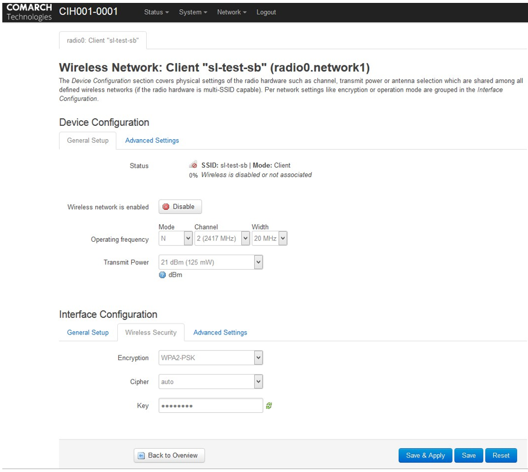Viewport: 528px width, 472px height.
Task: Open Interface Configuration Advanced Settings tab
Action: point(220,332)
